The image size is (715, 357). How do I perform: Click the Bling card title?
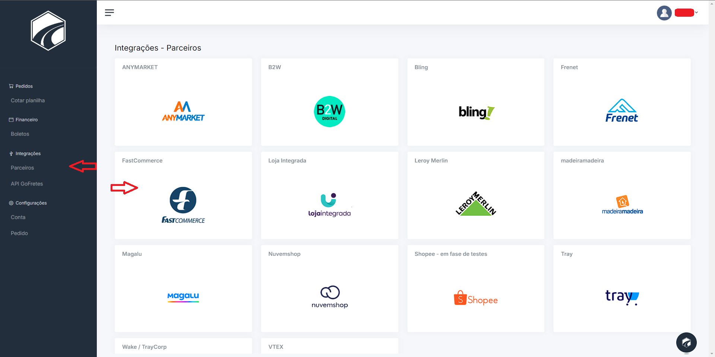click(x=421, y=67)
